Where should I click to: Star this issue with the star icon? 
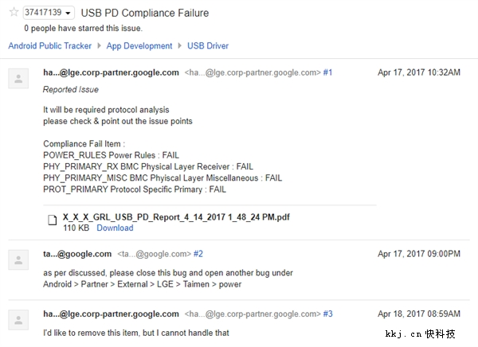pos(12,13)
